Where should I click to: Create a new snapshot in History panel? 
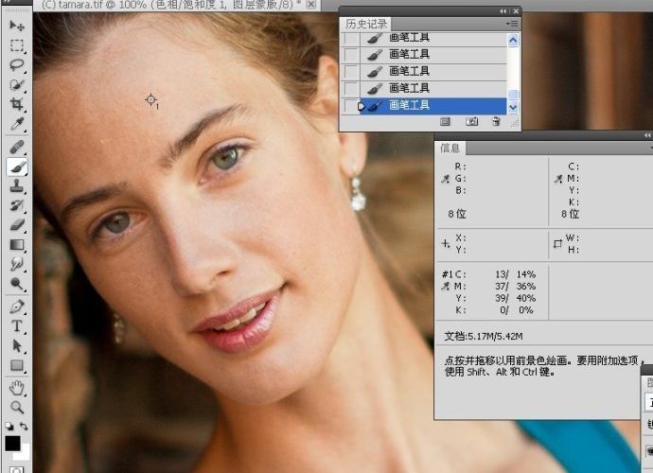471,122
